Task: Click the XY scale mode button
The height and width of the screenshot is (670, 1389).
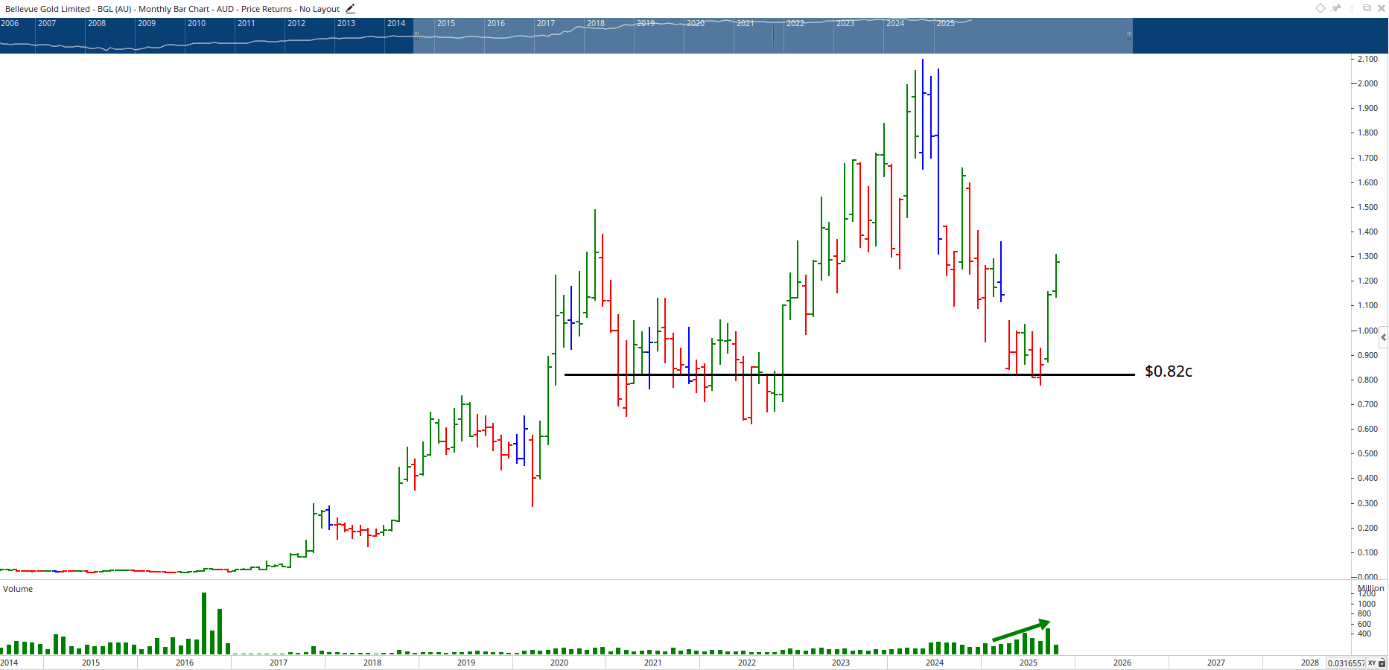Action: [1372, 663]
